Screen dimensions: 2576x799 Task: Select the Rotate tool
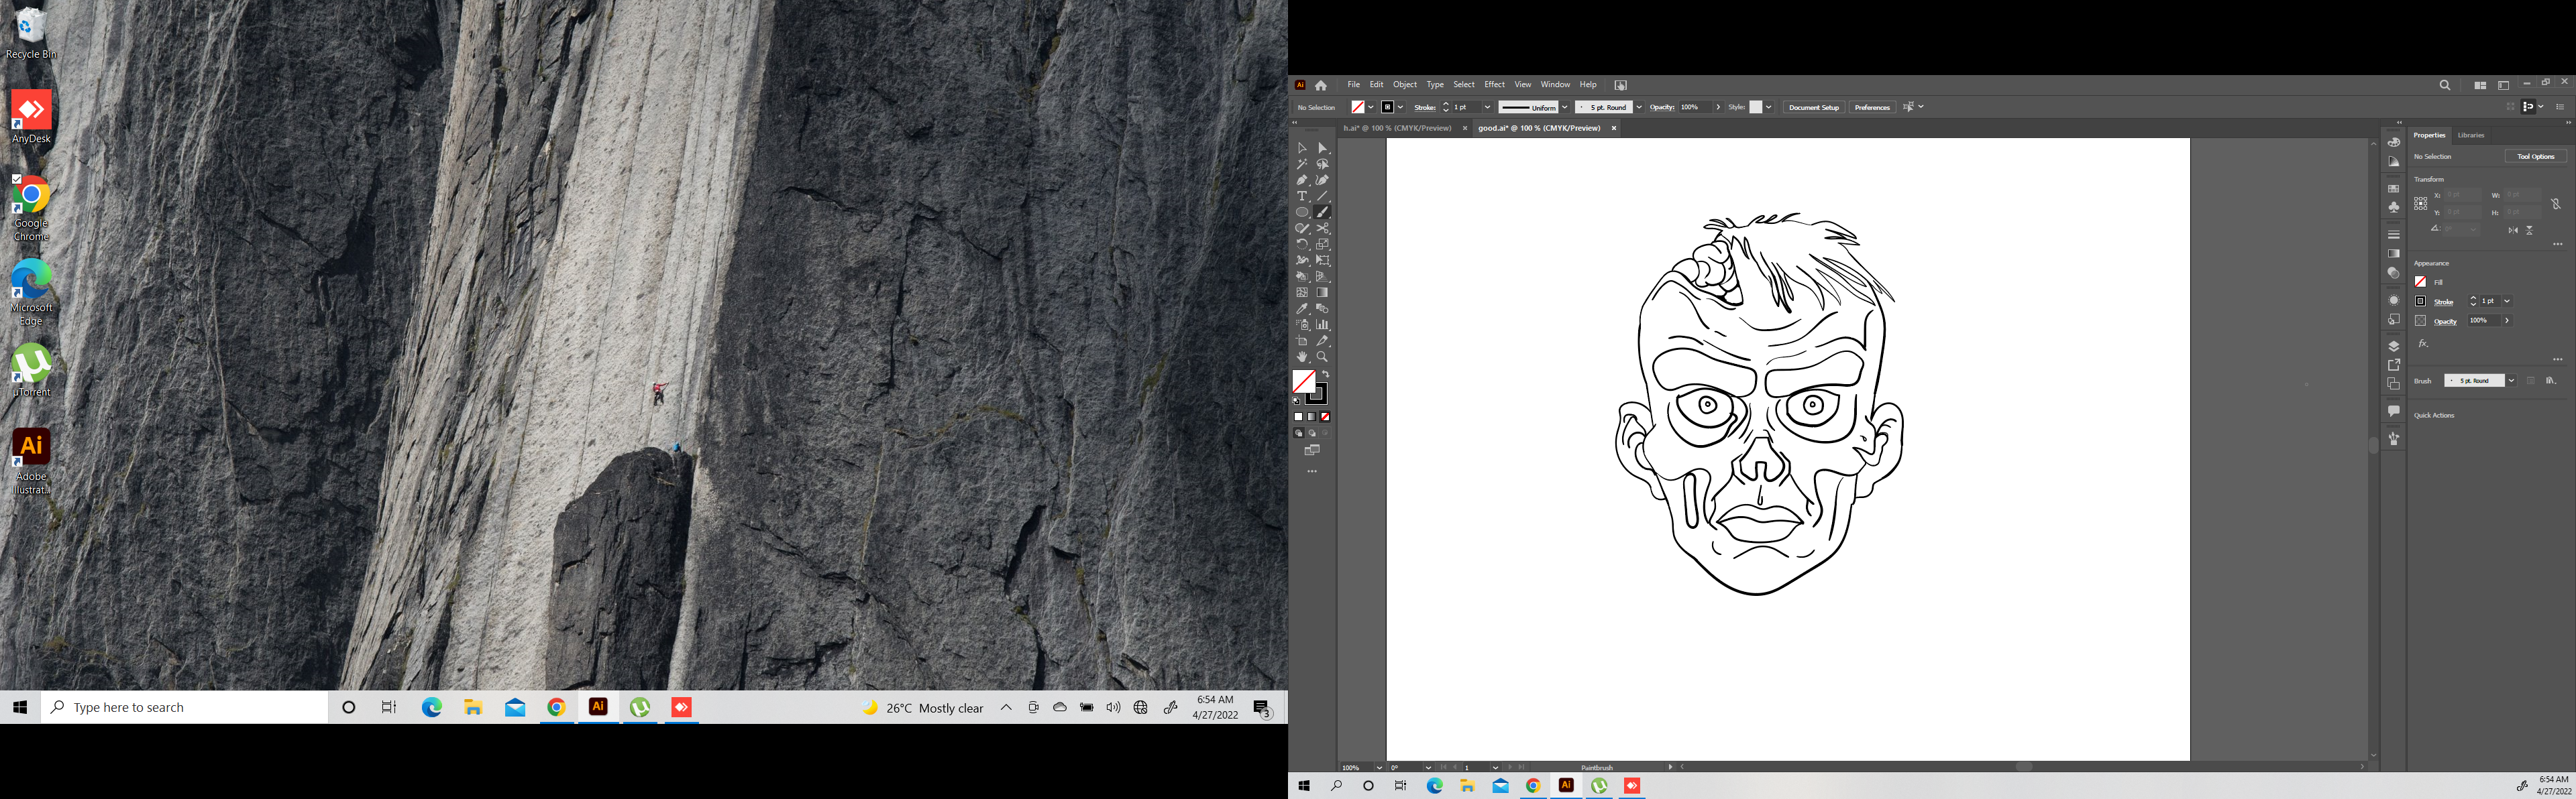1302,244
